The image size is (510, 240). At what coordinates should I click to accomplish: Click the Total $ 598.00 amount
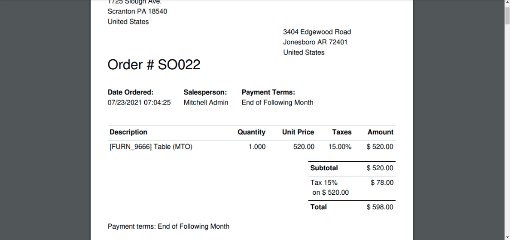(380, 207)
